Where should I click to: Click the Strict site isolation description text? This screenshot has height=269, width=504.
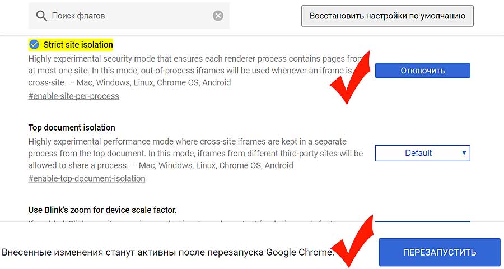coord(195,71)
